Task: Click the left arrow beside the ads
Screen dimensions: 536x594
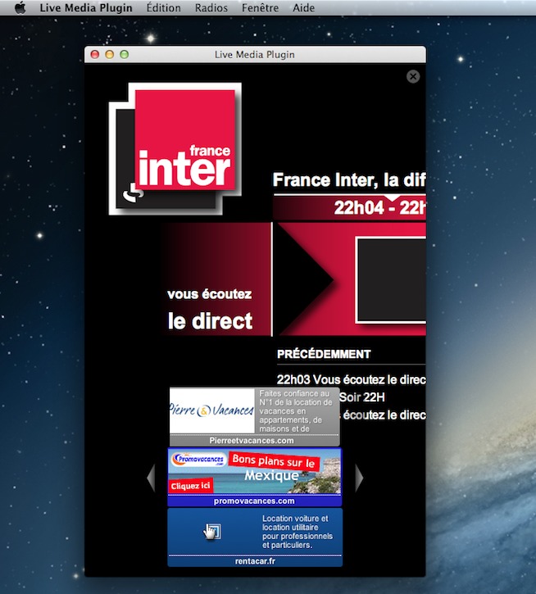Action: (151, 478)
